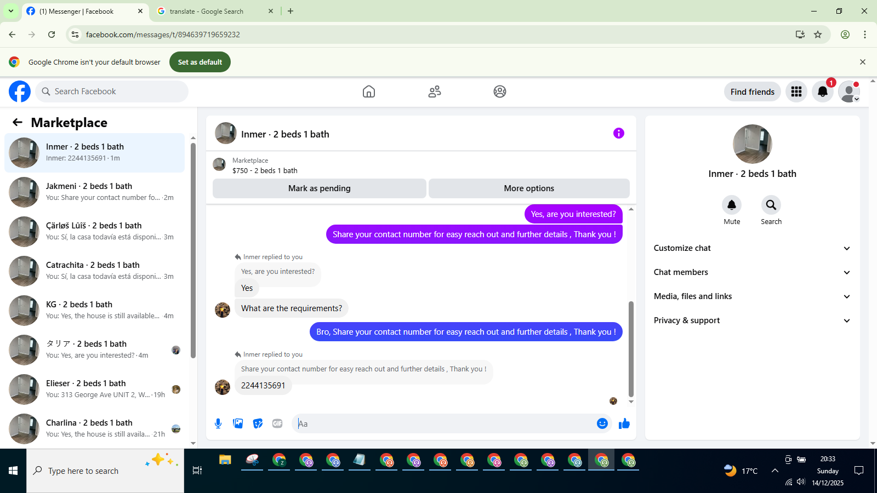The height and width of the screenshot is (493, 877).
Task: Click "What are the requirements?" message
Action: click(292, 308)
